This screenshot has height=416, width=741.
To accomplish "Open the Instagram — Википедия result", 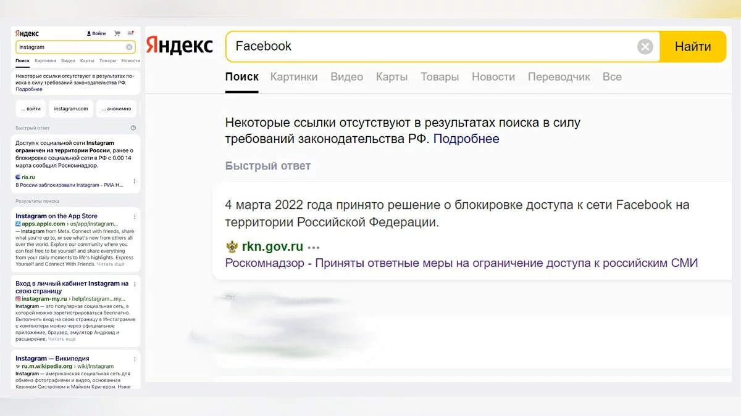I will (x=52, y=359).
